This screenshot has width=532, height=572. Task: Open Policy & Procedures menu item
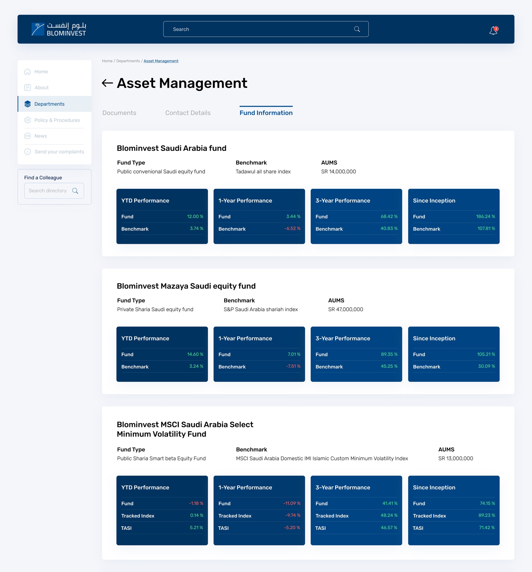(x=55, y=120)
